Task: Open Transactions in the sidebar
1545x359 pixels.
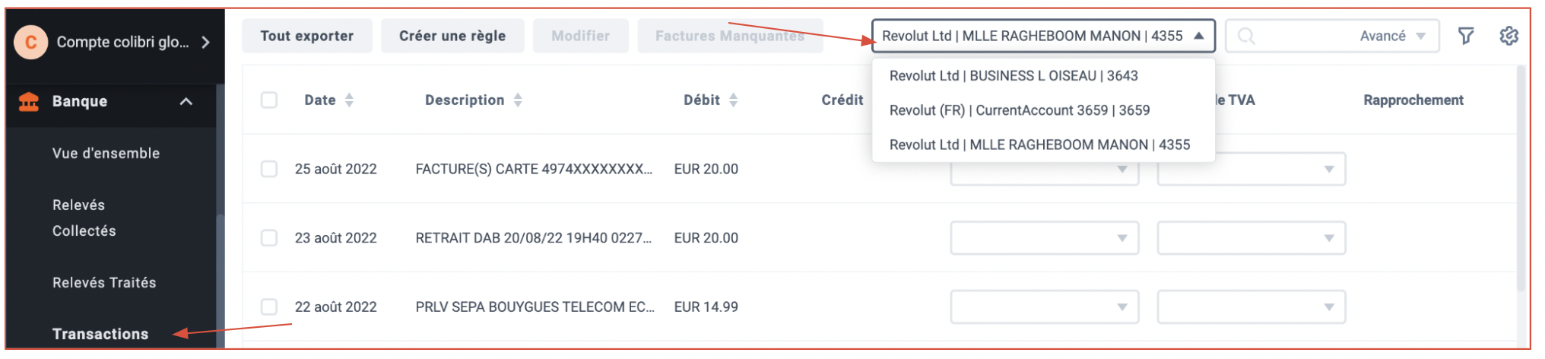Action: [x=100, y=334]
